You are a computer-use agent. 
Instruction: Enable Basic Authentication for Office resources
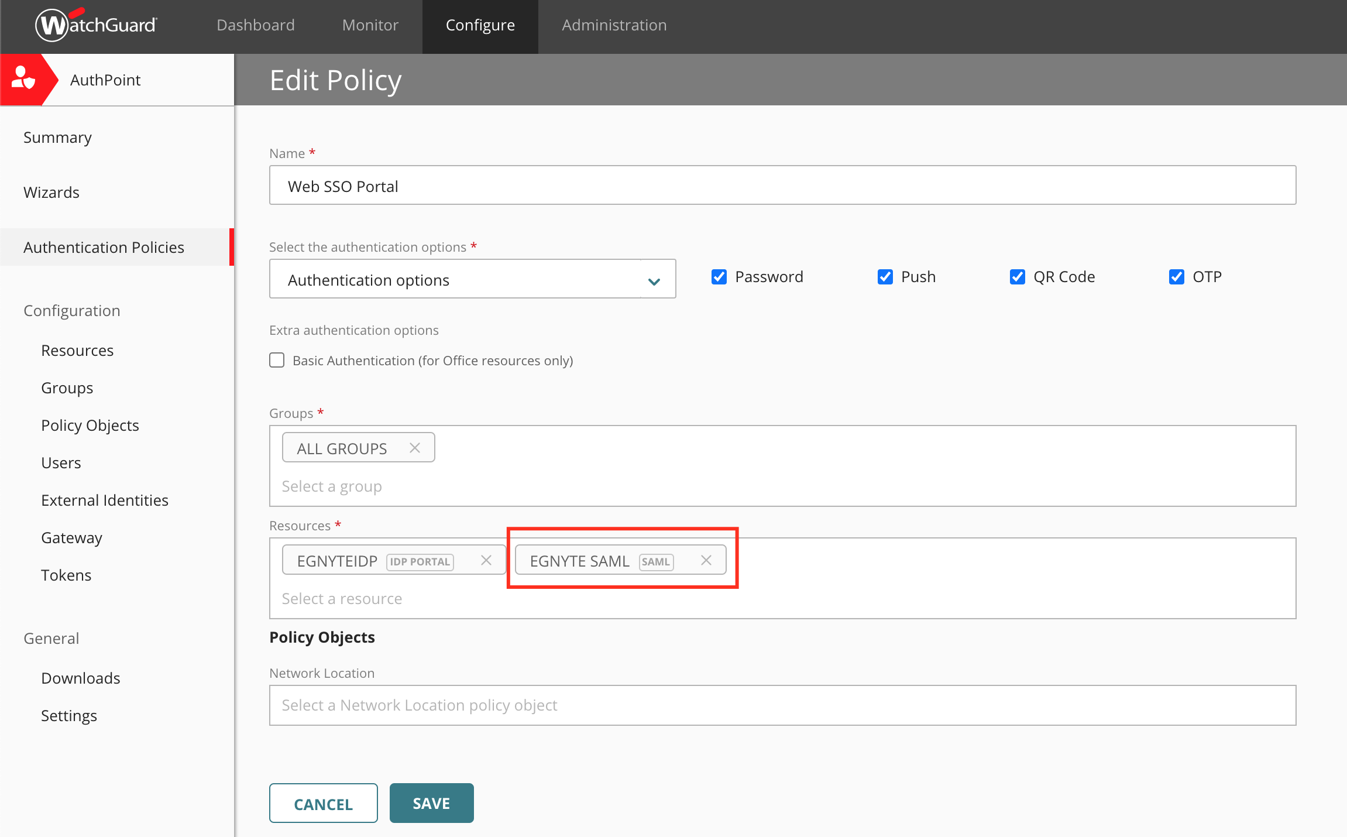coord(277,360)
